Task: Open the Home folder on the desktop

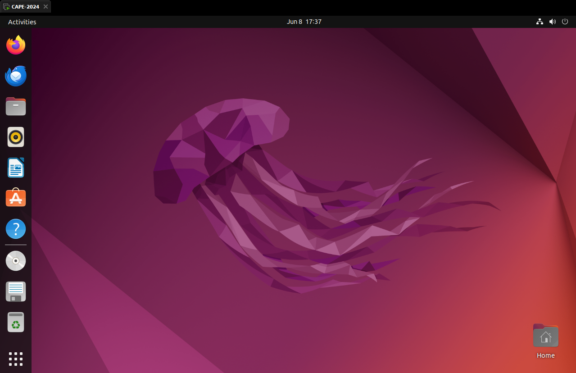Action: (545, 335)
